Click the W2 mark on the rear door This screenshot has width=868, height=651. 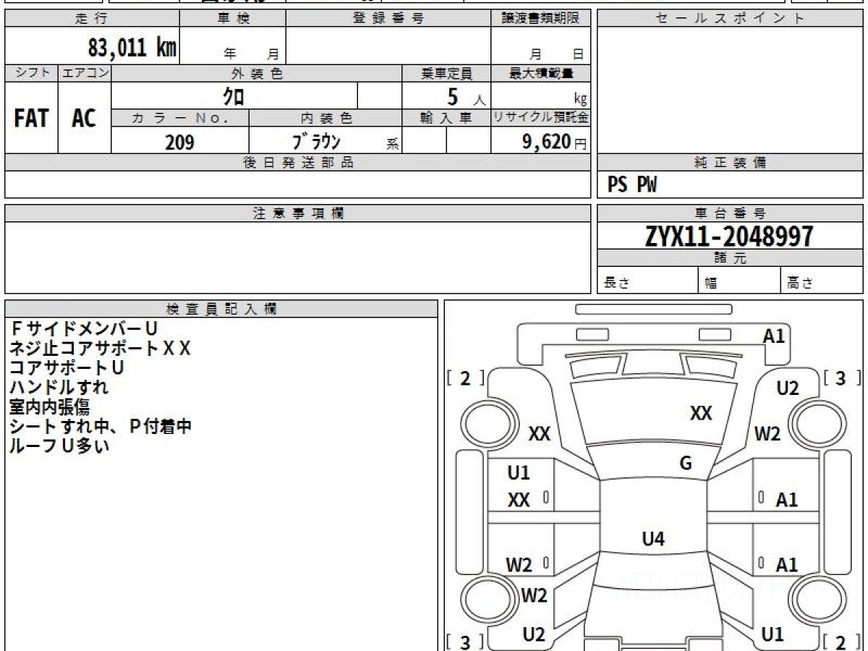pos(519,565)
